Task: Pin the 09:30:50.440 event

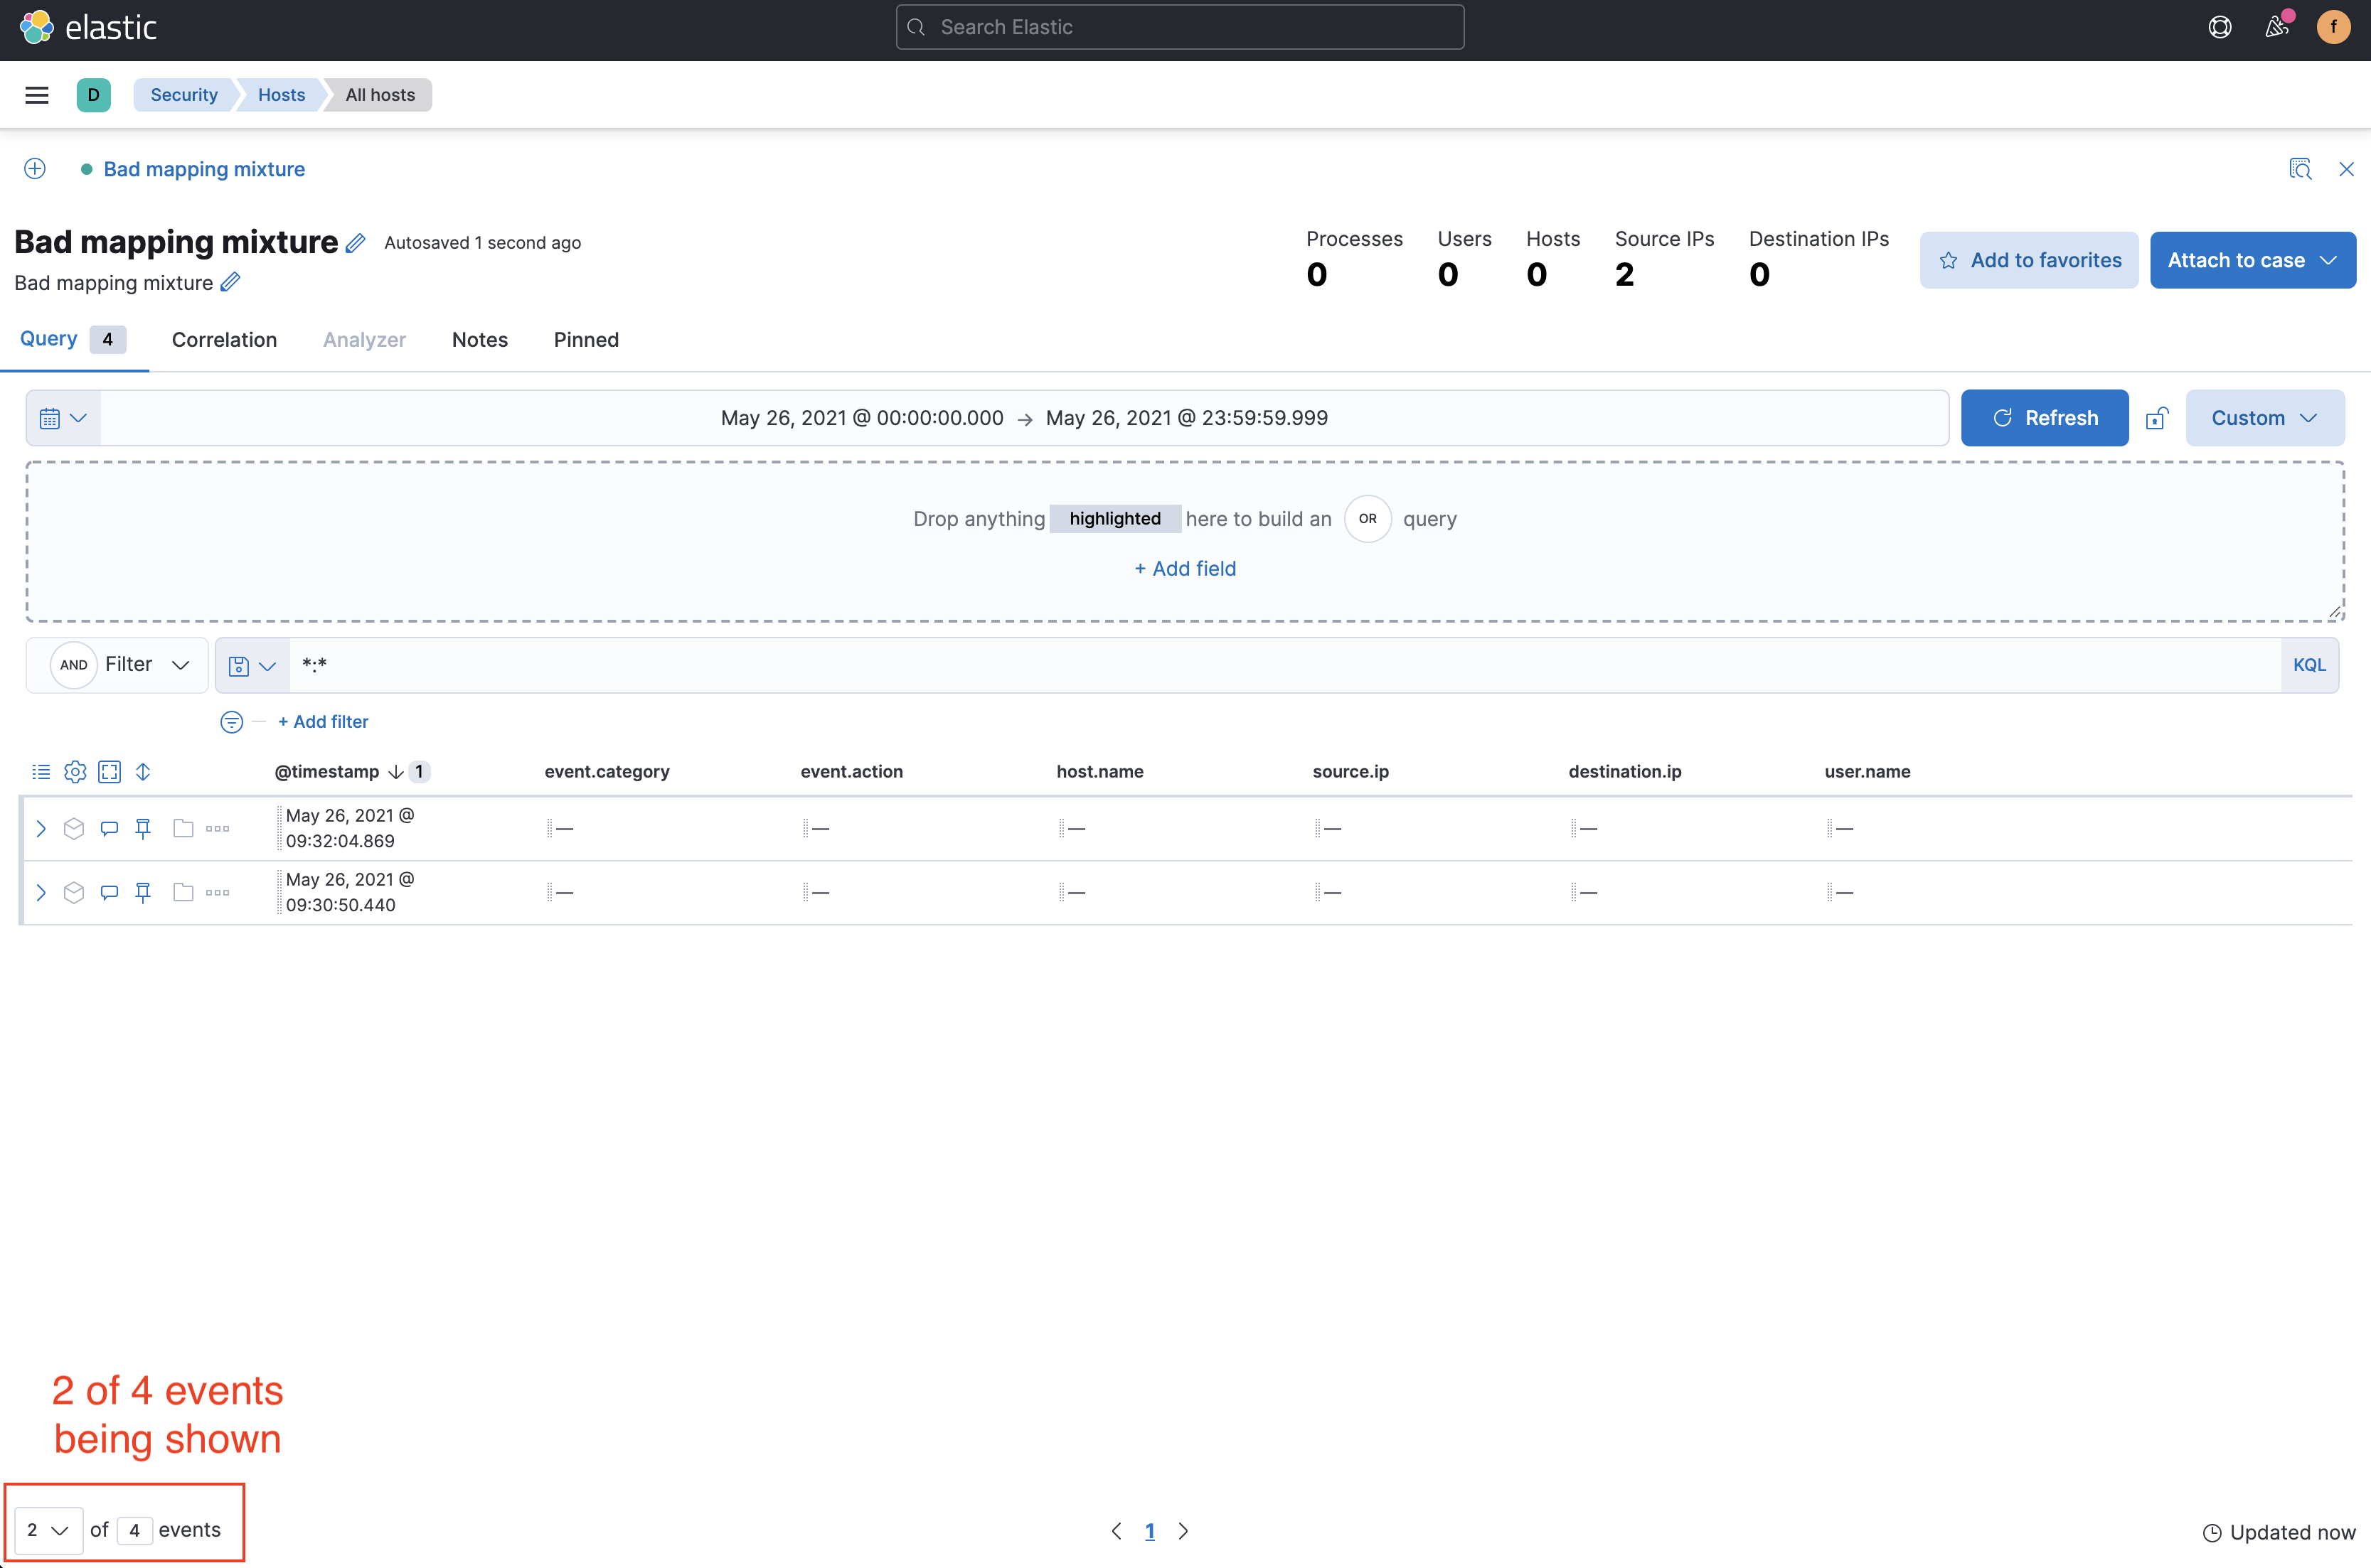Action: pos(143,892)
